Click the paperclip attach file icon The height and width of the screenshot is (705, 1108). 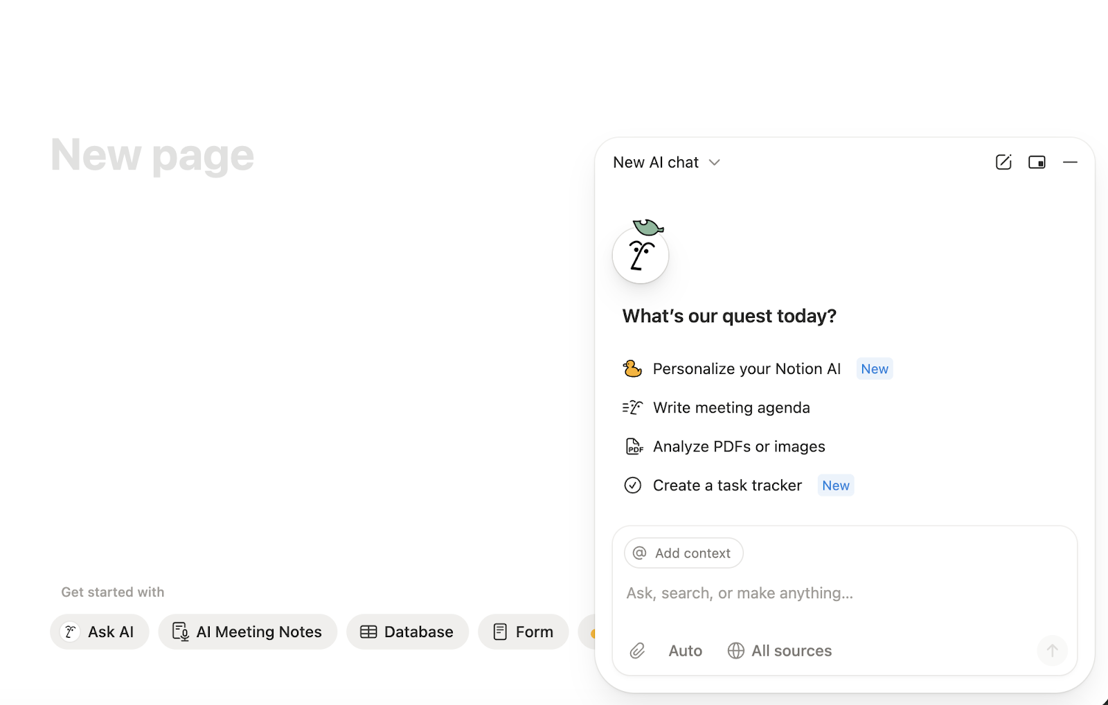[637, 651]
